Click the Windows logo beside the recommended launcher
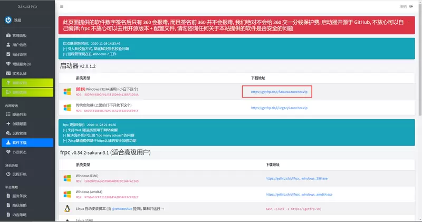The height and width of the screenshot is (222, 422). coord(68,92)
